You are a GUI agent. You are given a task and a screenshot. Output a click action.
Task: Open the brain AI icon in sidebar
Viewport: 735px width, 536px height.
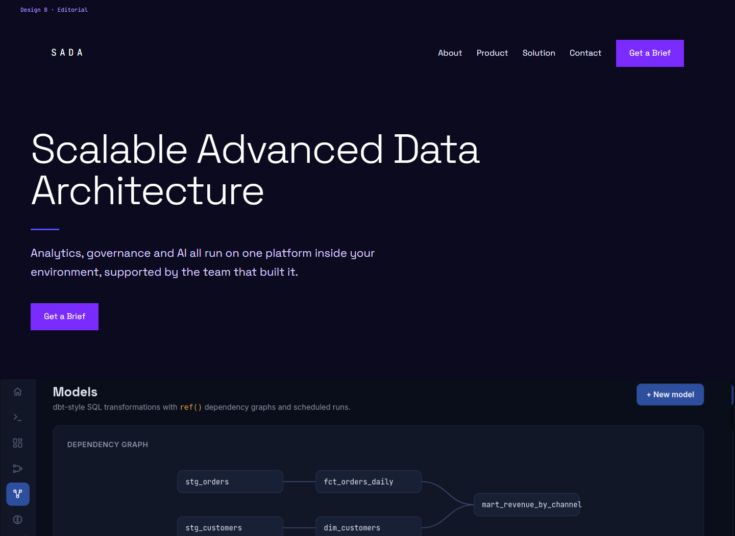[18, 519]
